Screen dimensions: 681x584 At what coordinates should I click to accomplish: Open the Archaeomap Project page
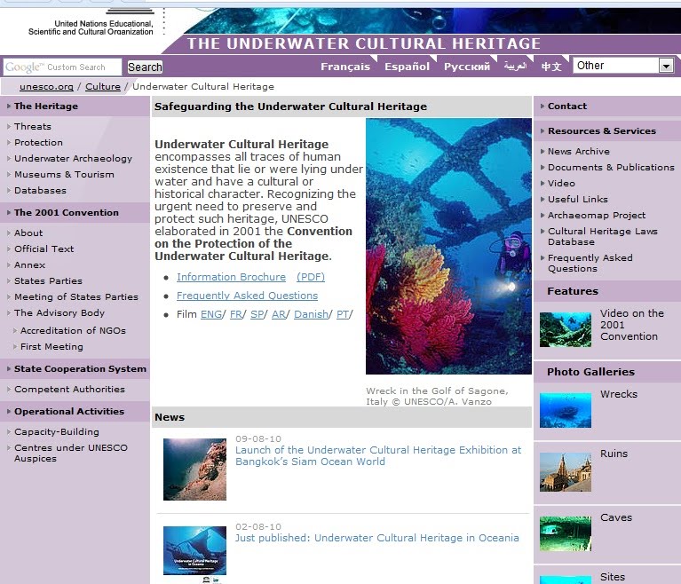(x=597, y=216)
